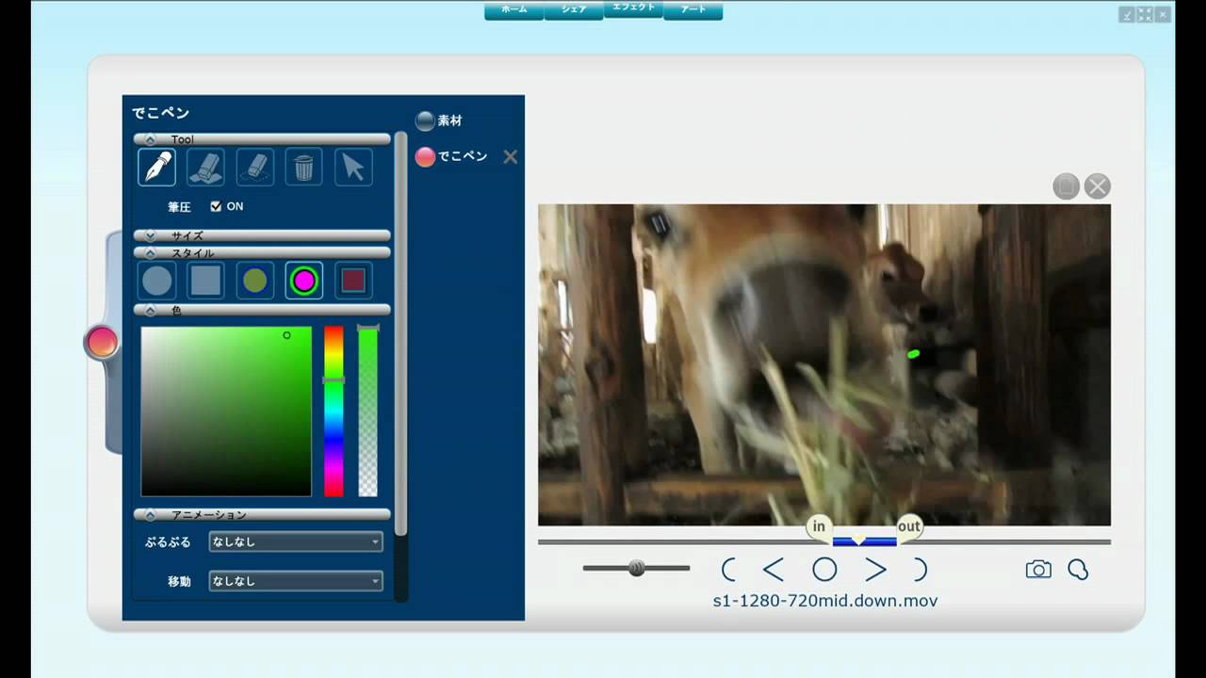Select the でこペン layer item
The height and width of the screenshot is (678, 1206).
pos(452,156)
